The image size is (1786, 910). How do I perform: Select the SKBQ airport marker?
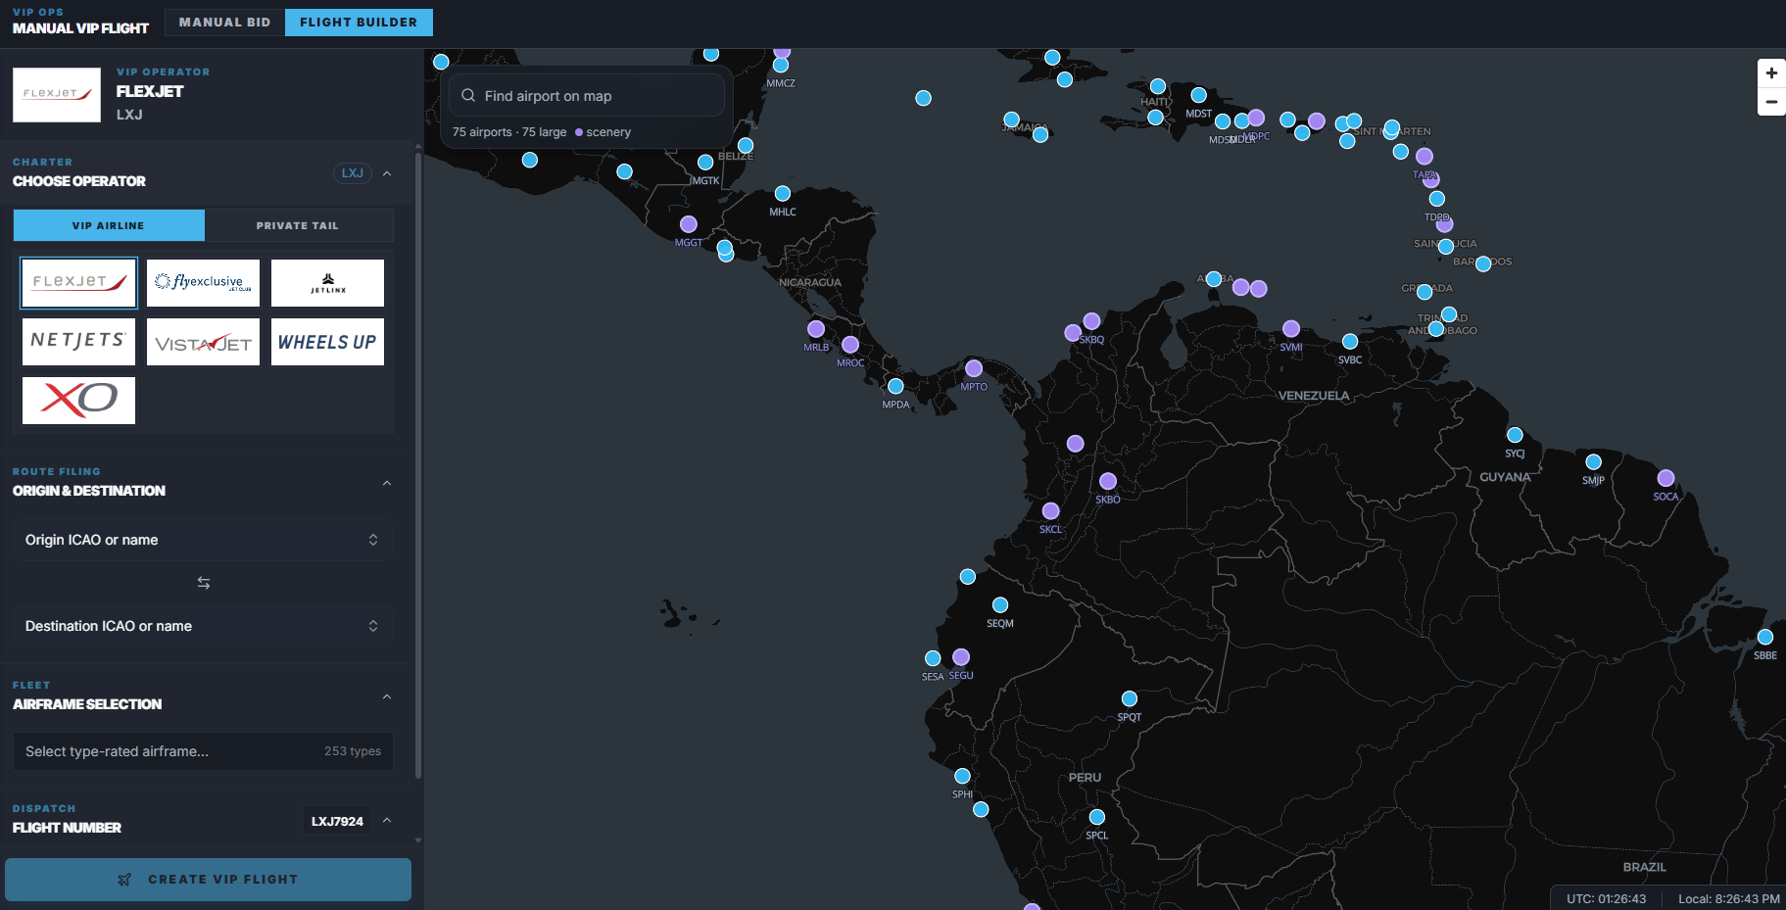pyautogui.click(x=1091, y=321)
